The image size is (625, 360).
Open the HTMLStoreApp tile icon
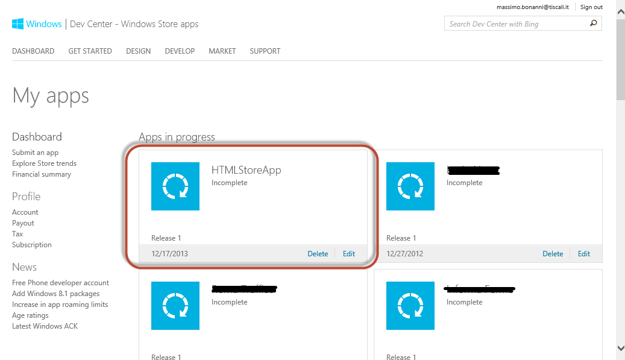(x=175, y=186)
